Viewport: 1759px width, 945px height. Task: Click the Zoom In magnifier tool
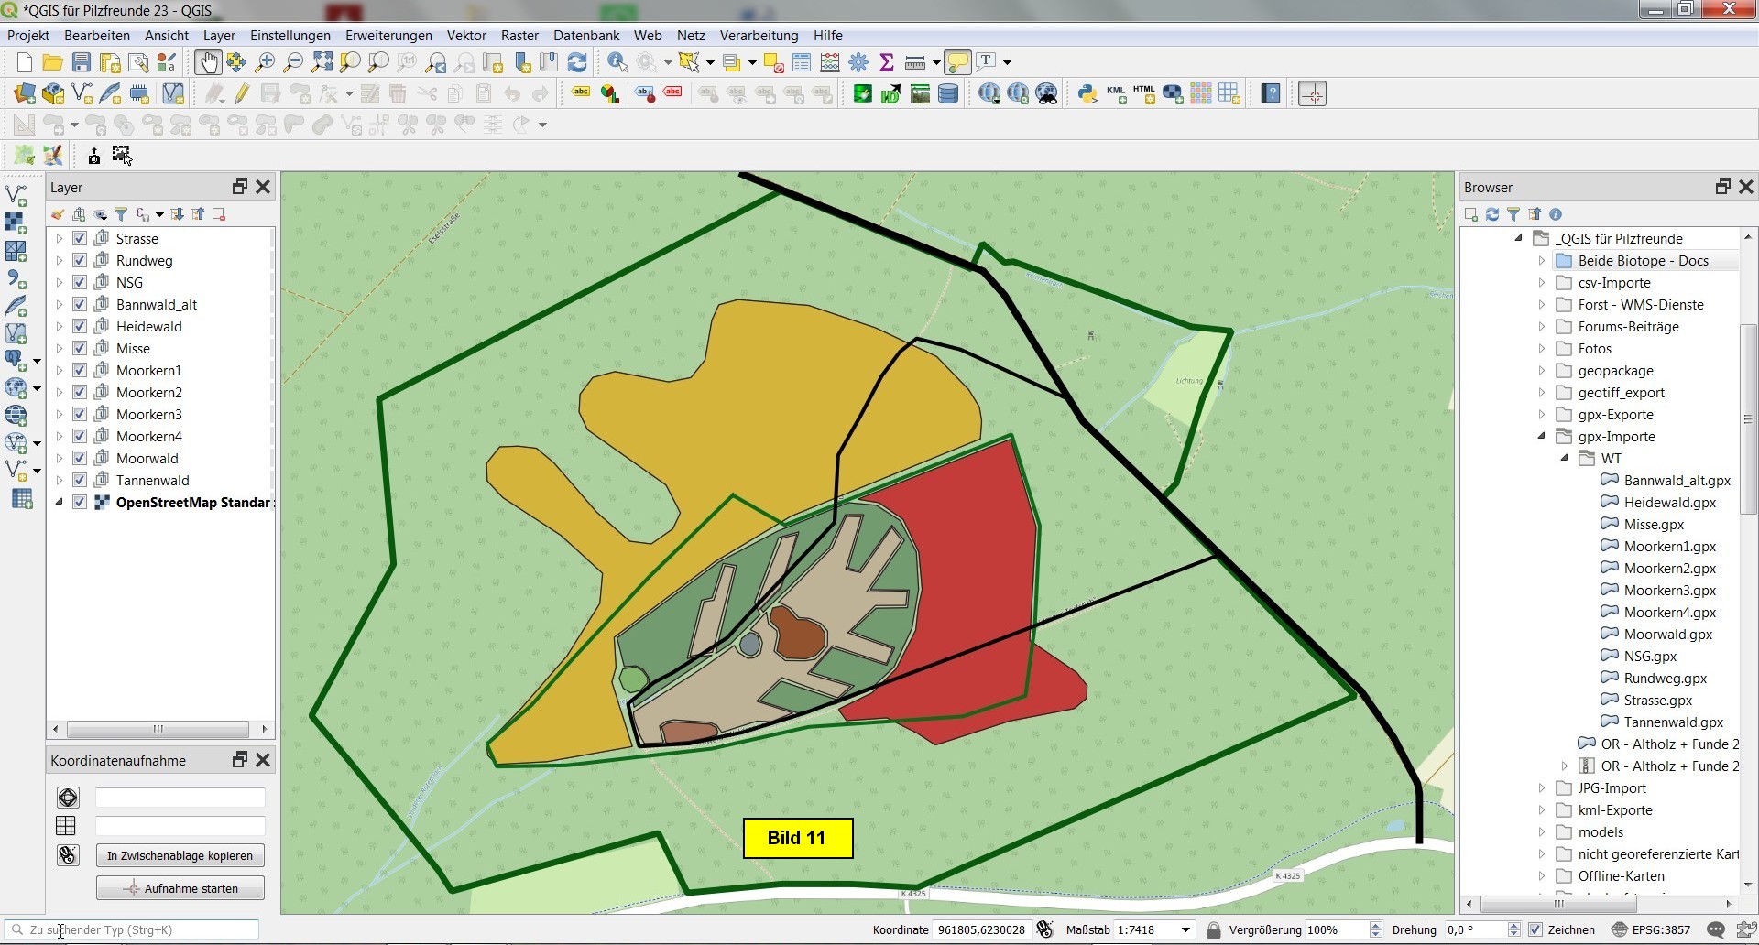(x=265, y=62)
